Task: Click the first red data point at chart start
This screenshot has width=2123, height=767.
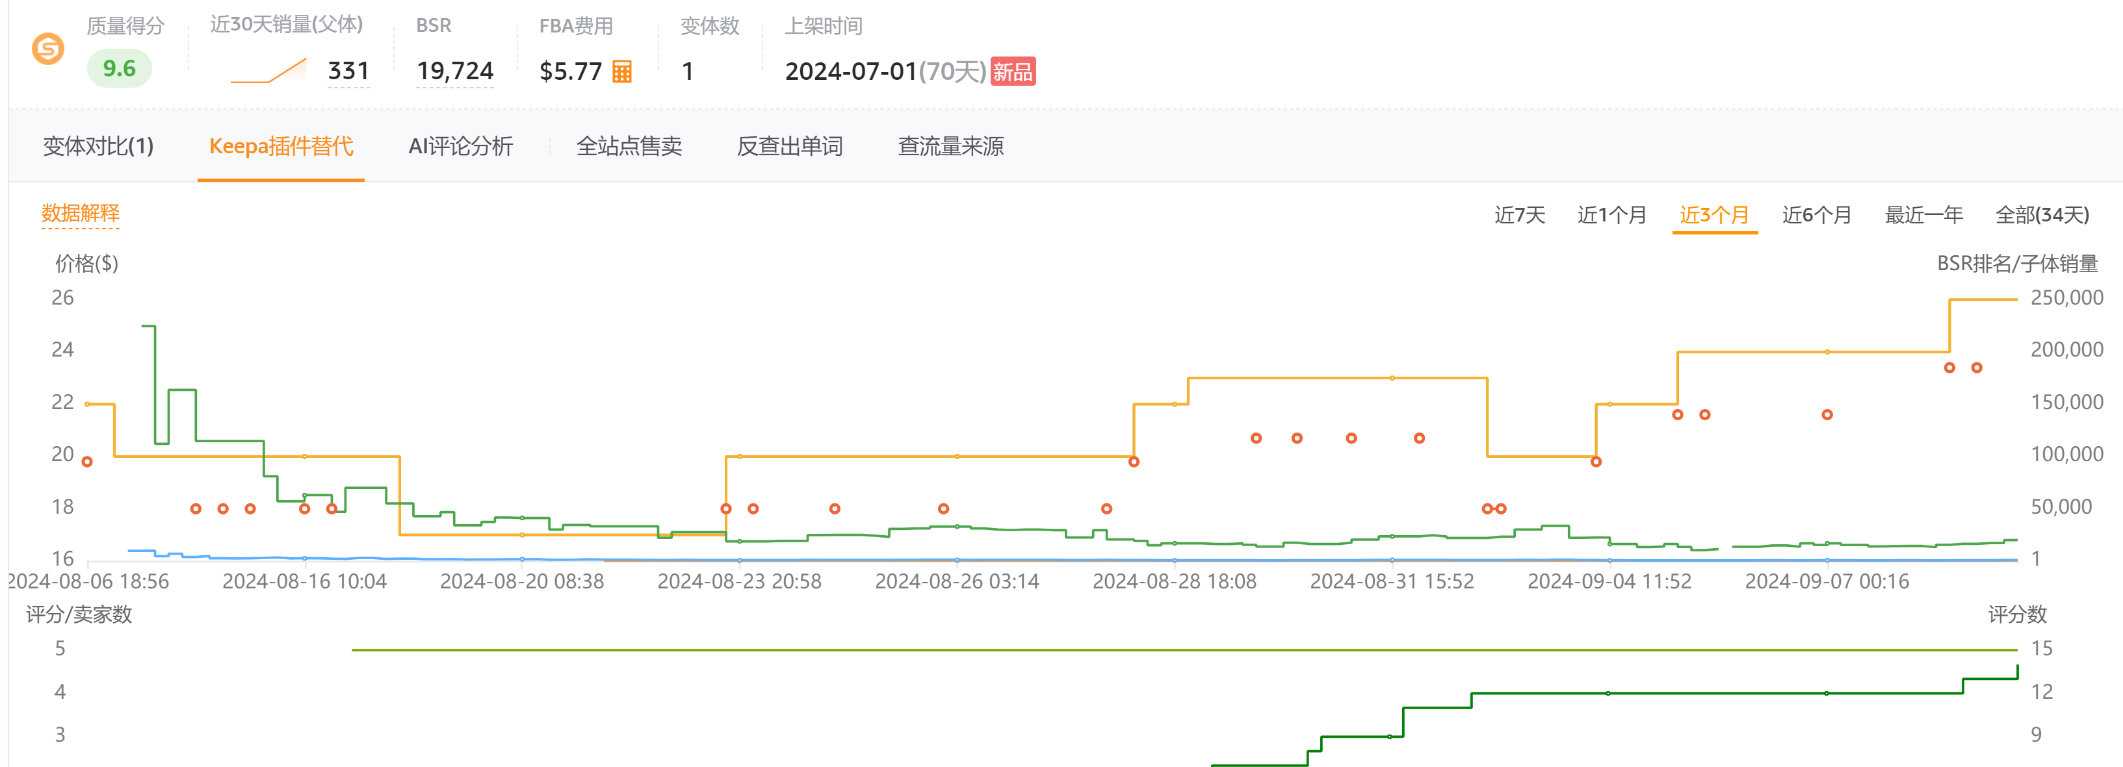Action: [87, 462]
